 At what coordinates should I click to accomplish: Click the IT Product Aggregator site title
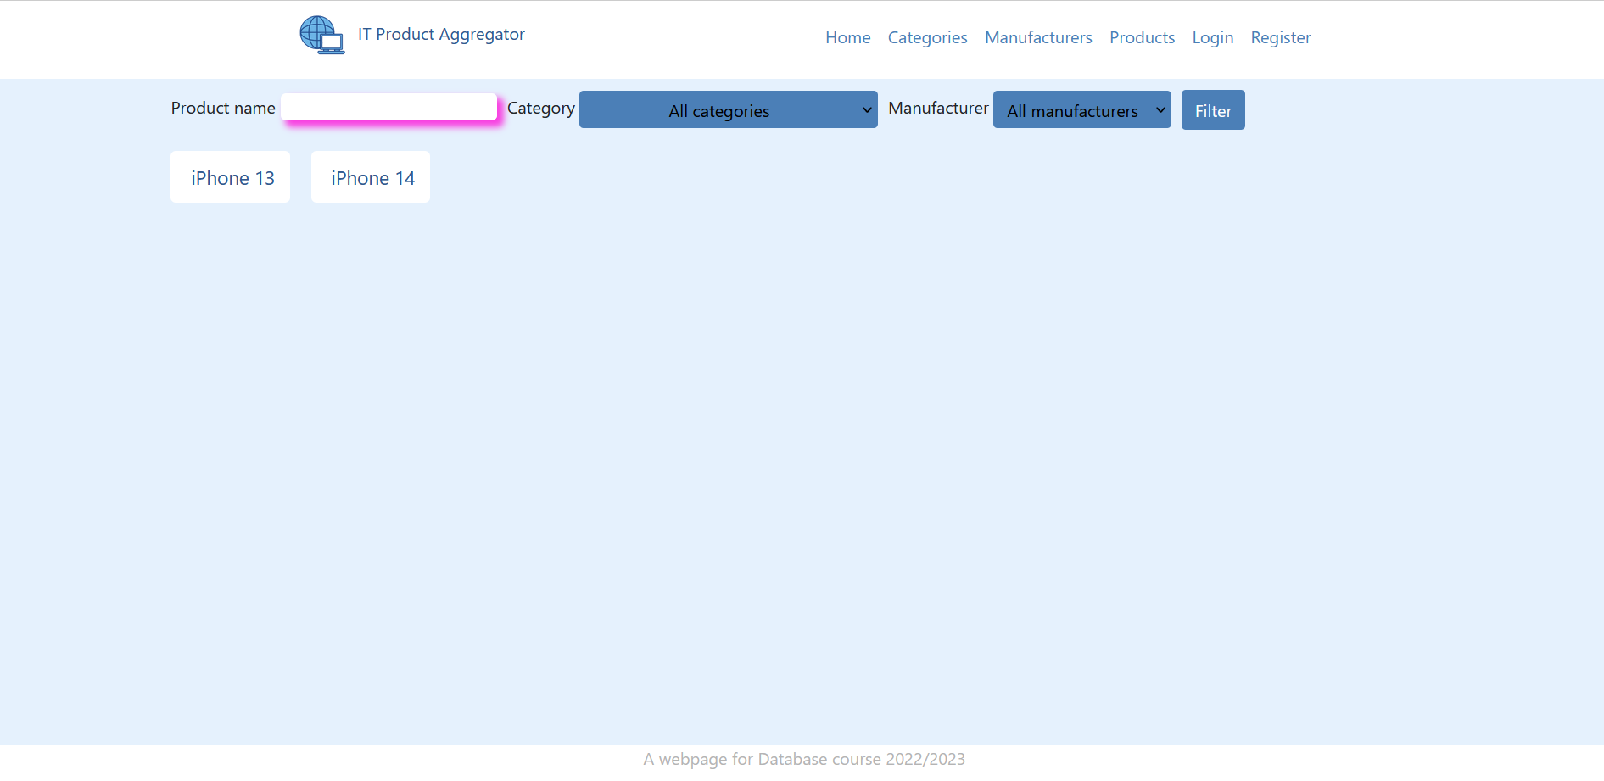[x=440, y=35]
